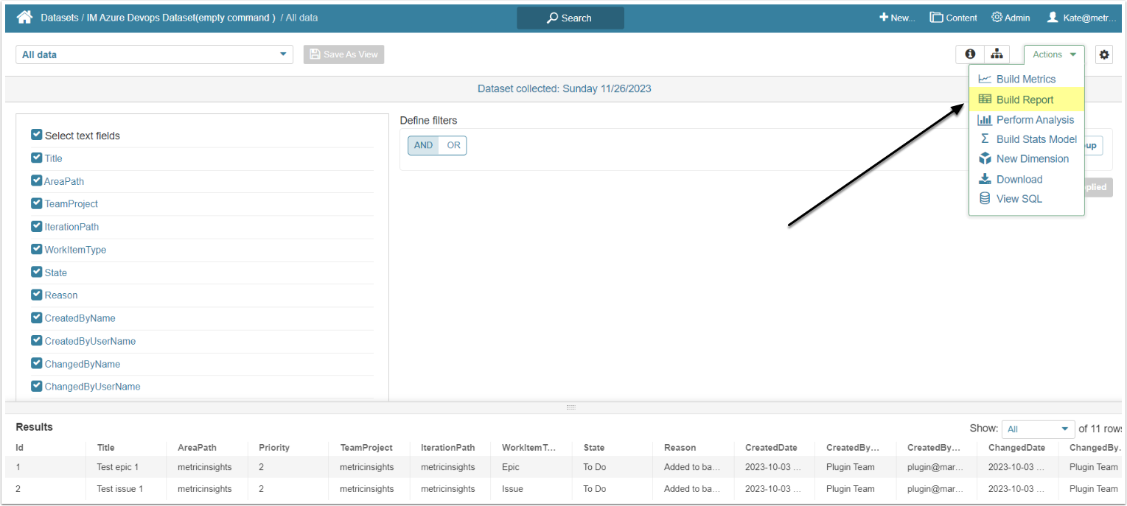Screen dimensions: 1127x506
Task: Click the Home icon in the header
Action: pos(24,18)
